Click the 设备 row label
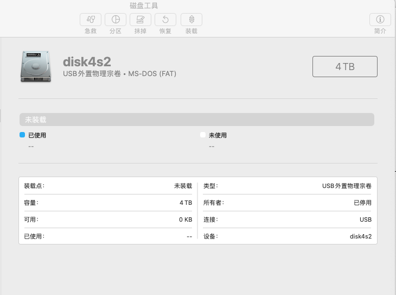 click(210, 236)
